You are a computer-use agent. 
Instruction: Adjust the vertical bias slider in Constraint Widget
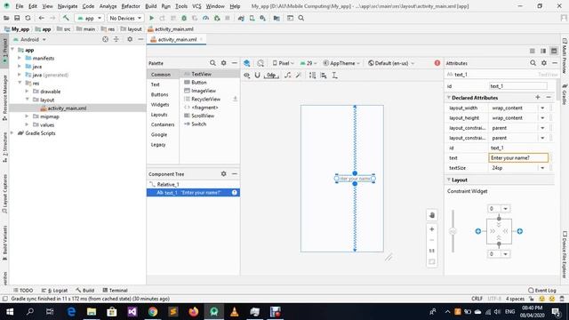(x=453, y=231)
